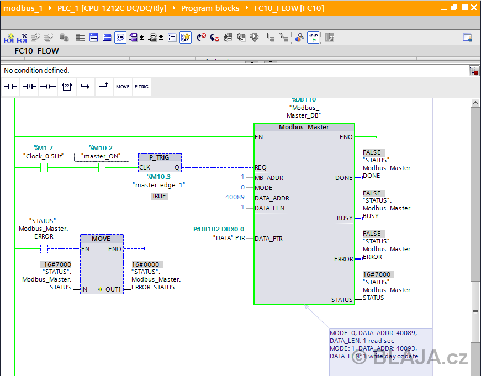Click the P#DB102.DBX0.0 pointer operand
This screenshot has width=481, height=376.
coord(219,229)
